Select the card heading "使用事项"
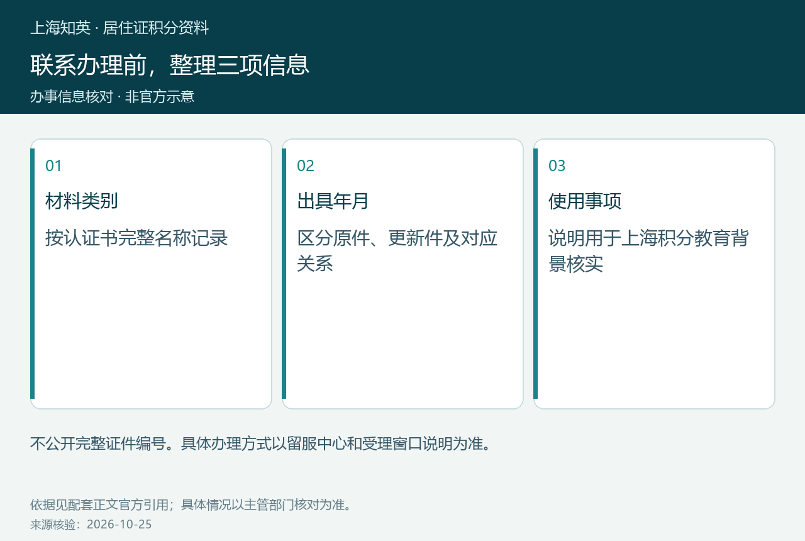 tap(585, 201)
